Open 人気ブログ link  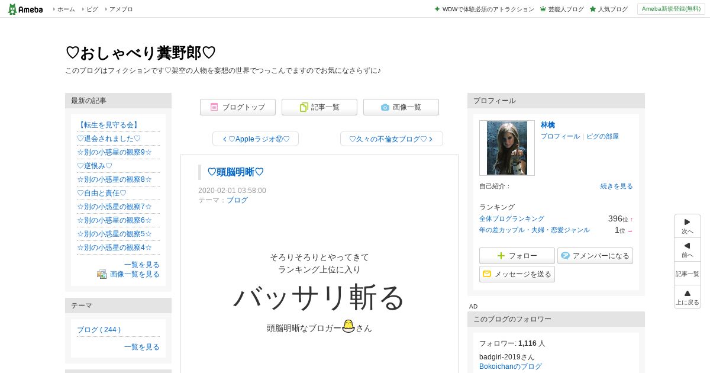point(612,9)
